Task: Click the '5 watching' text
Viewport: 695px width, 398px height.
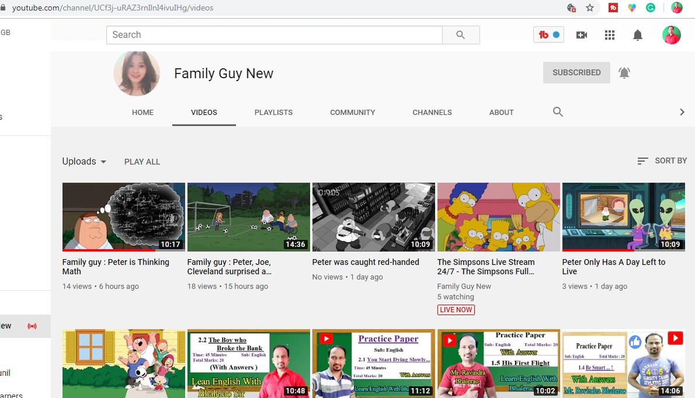Action: pyautogui.click(x=456, y=297)
